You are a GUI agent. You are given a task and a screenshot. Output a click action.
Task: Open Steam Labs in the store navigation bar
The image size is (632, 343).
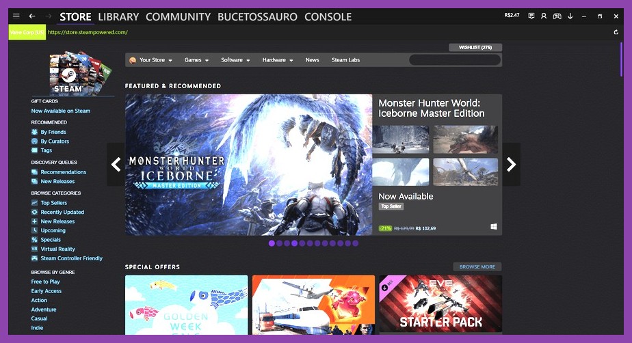346,60
